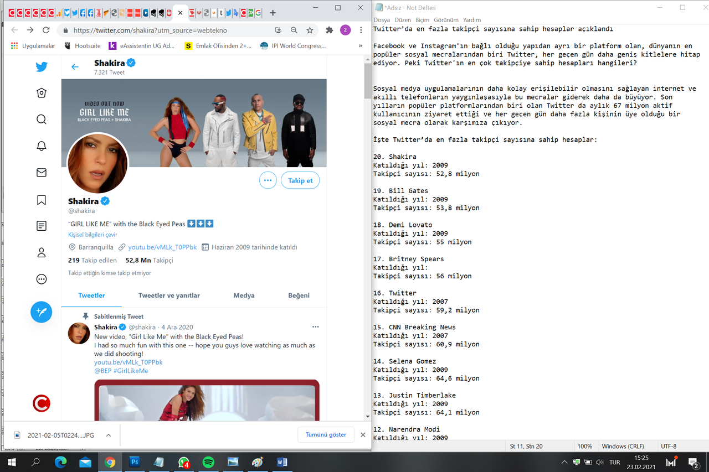The width and height of the screenshot is (709, 472).
Task: Expand the downloaded JPG file options chevron
Action: pyautogui.click(x=109, y=435)
